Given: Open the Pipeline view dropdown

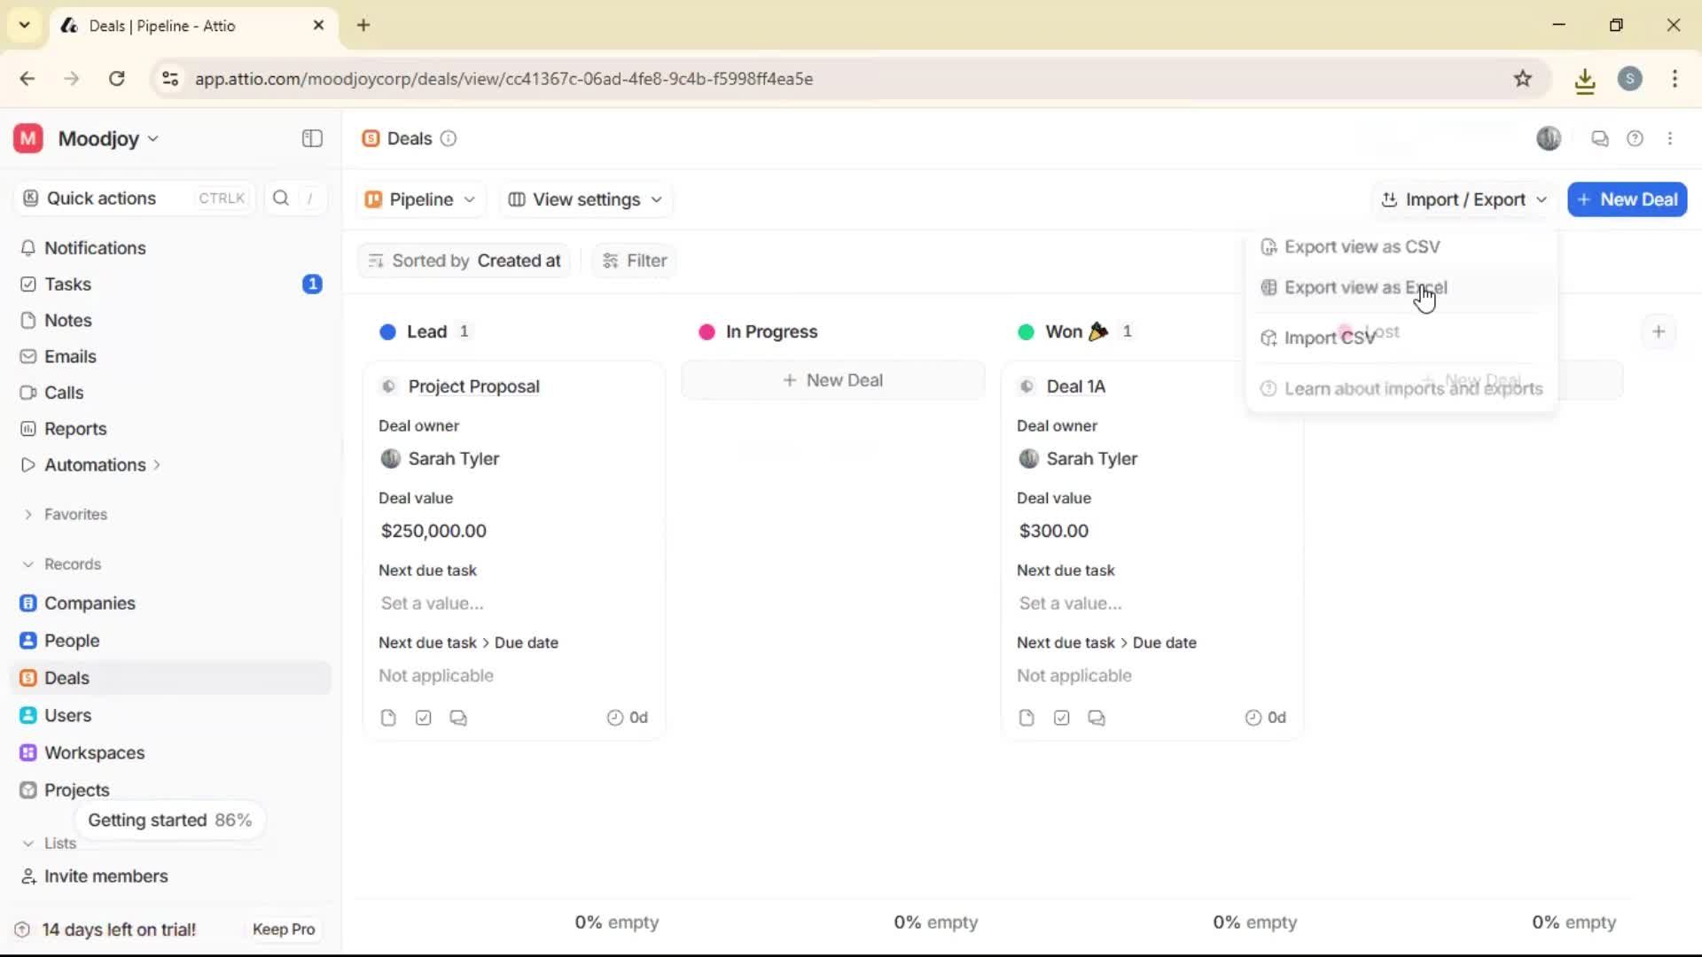Looking at the screenshot, I should click(419, 199).
